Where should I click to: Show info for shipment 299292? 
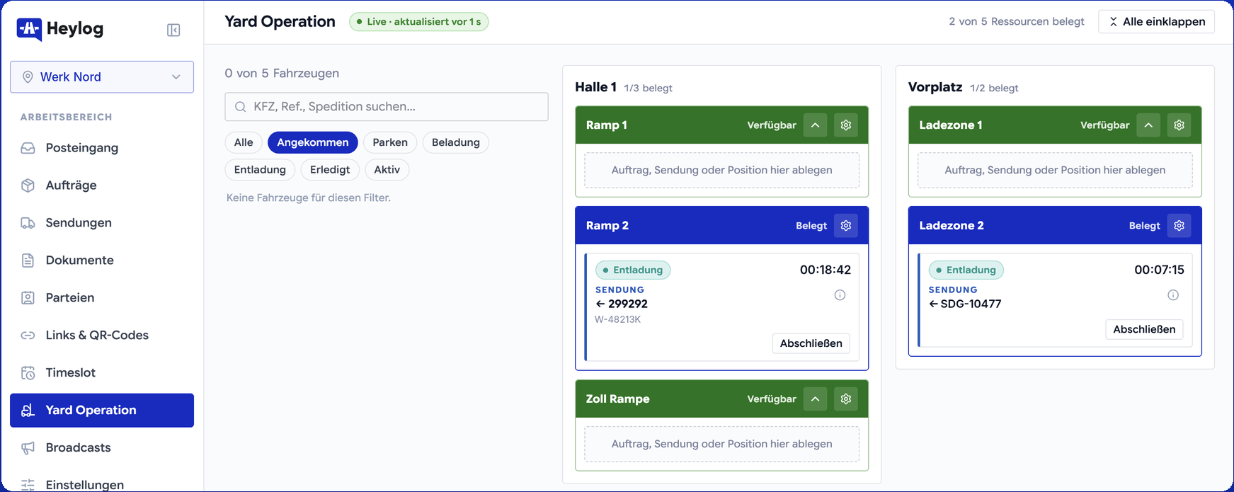tap(840, 295)
